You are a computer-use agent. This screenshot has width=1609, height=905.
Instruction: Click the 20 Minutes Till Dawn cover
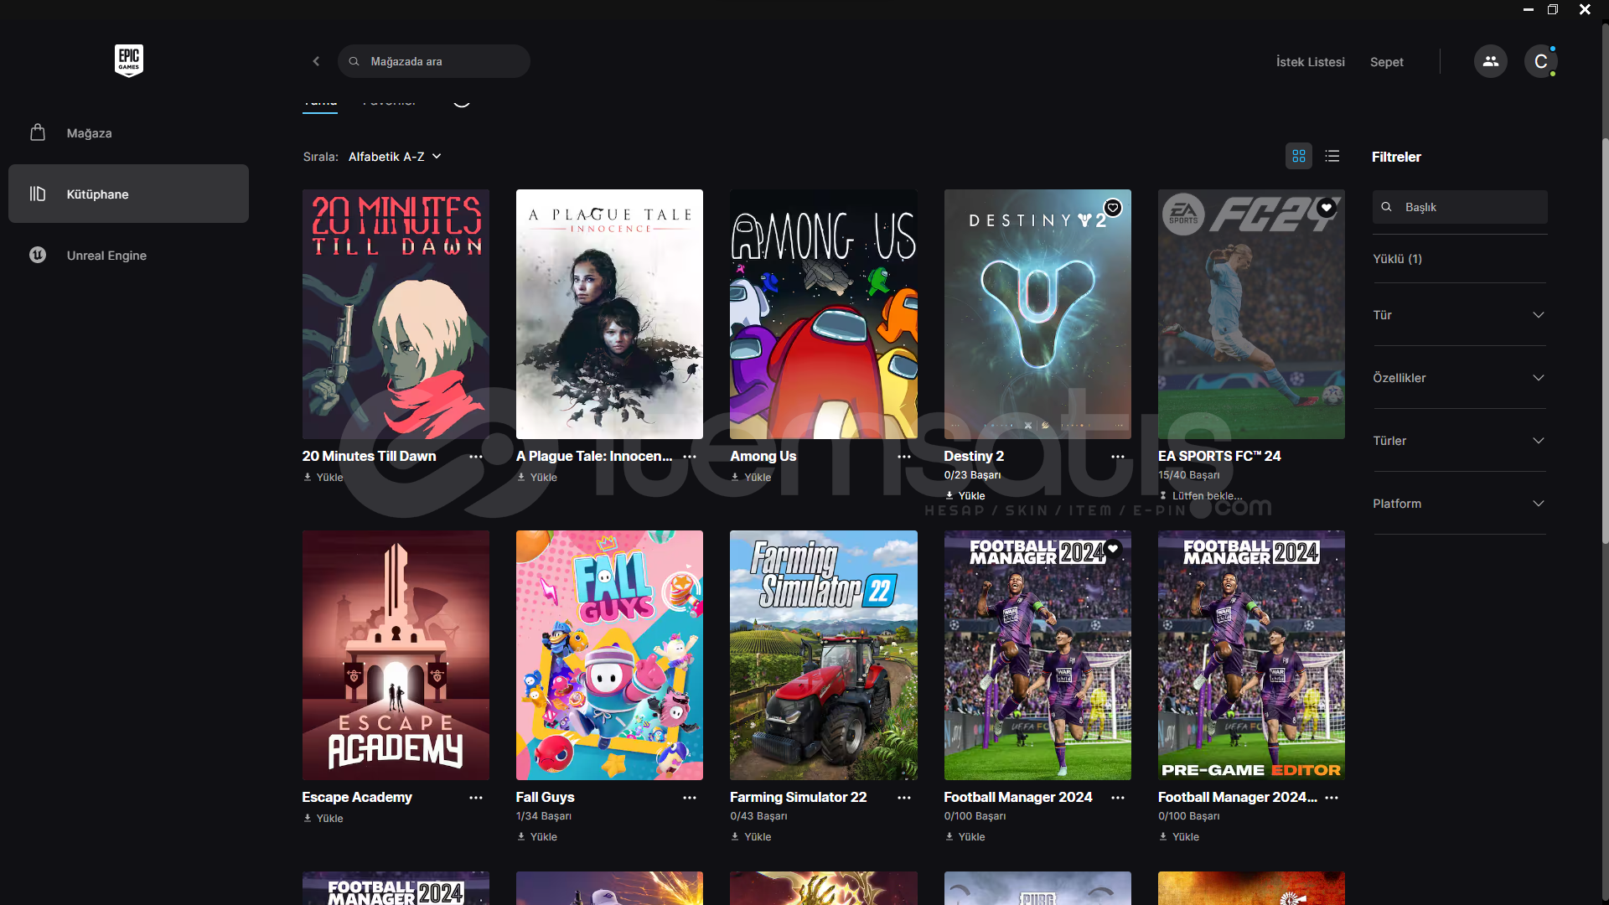(396, 314)
